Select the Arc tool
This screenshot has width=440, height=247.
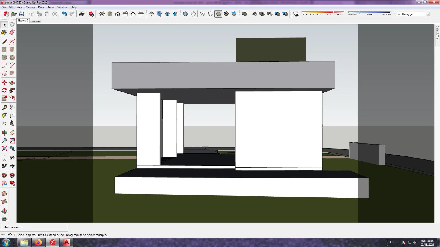point(4,65)
